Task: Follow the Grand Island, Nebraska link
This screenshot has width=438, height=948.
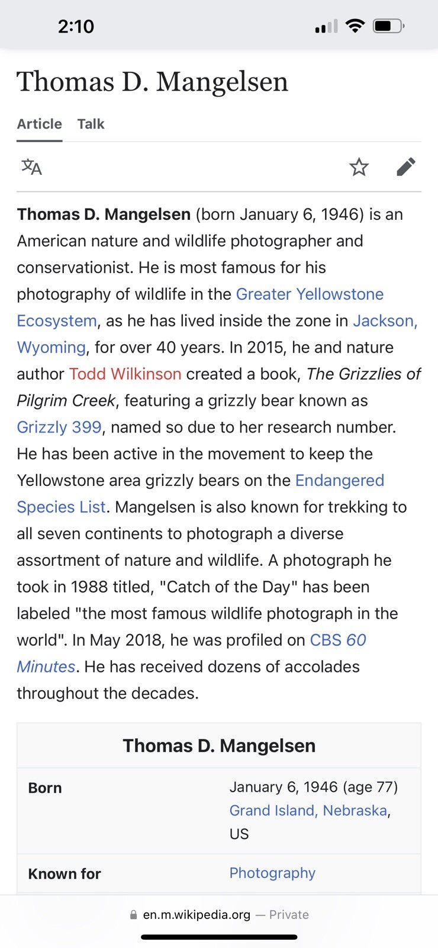Action: pyautogui.click(x=308, y=811)
